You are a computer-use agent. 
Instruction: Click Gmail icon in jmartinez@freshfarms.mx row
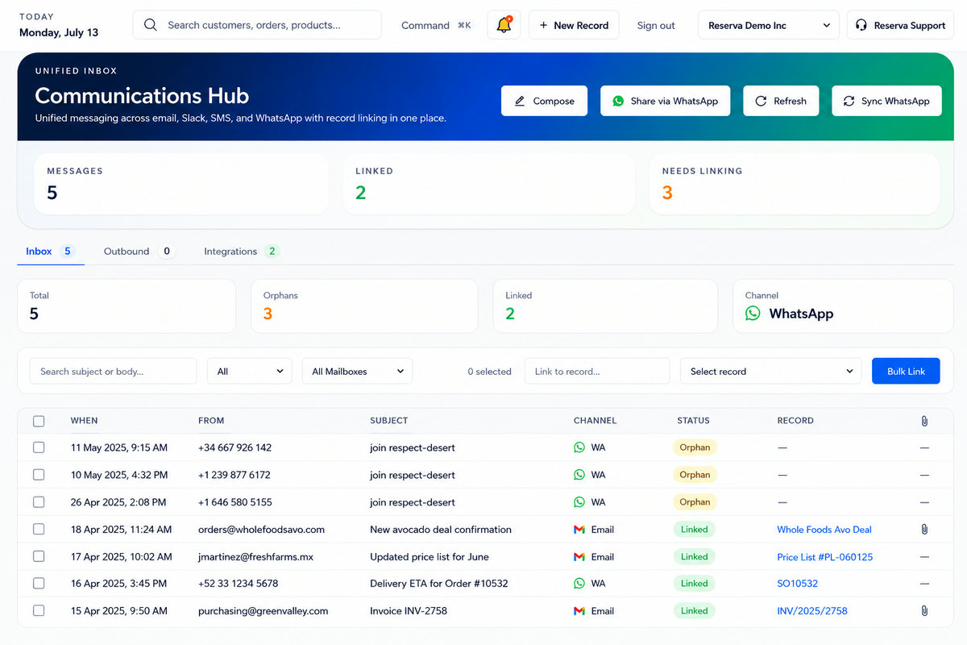coord(579,557)
